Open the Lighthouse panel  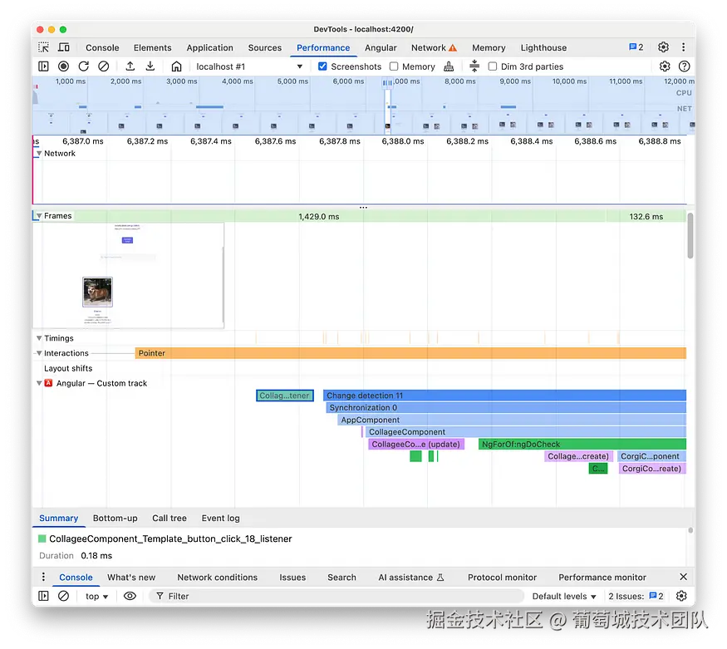point(543,47)
